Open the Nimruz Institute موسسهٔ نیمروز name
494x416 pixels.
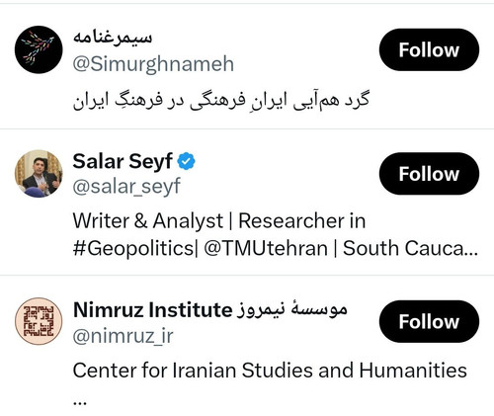[210, 309]
